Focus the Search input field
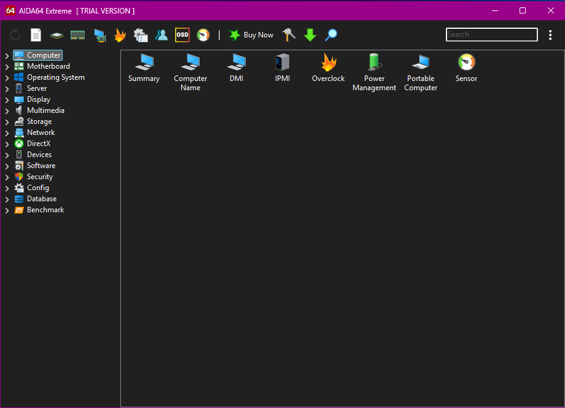 (x=491, y=34)
